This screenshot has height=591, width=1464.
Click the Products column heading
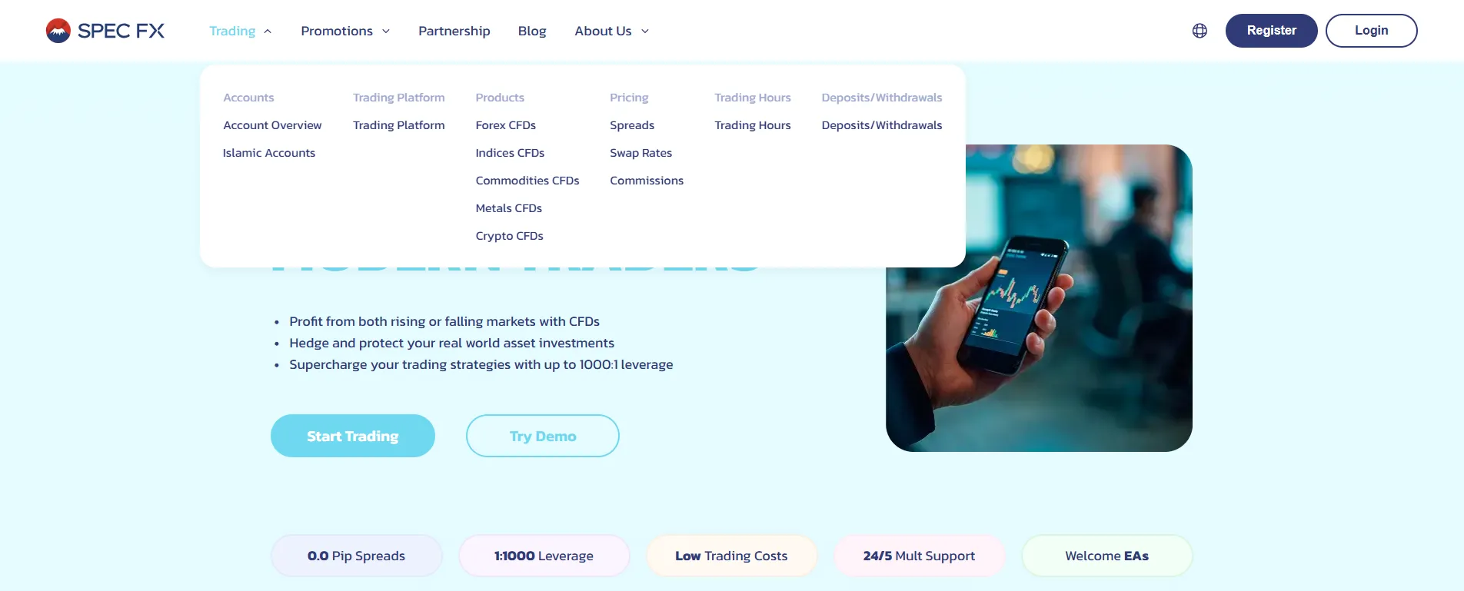[x=500, y=98]
